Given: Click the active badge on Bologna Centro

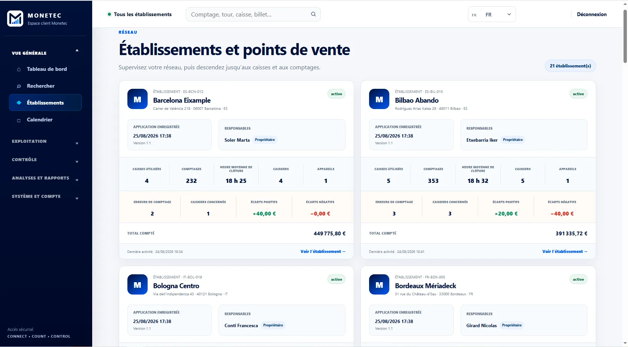Looking at the screenshot, I should tap(336, 280).
